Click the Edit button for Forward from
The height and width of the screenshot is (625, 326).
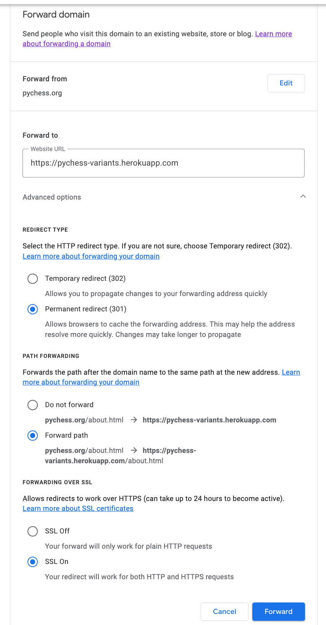tap(286, 83)
